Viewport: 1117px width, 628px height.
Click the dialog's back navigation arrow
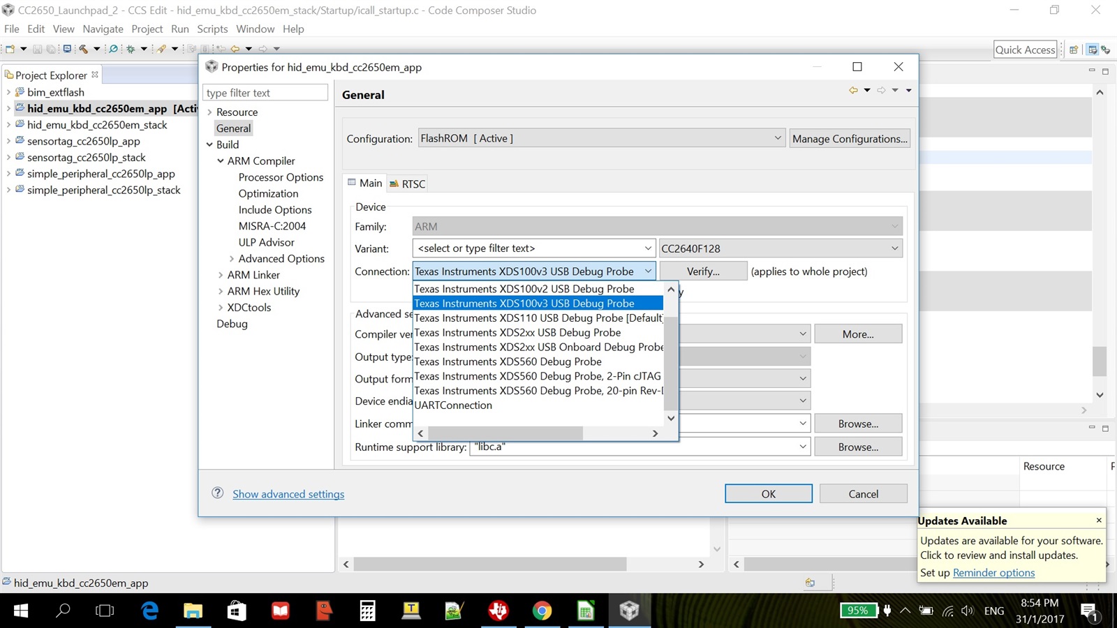(x=853, y=90)
